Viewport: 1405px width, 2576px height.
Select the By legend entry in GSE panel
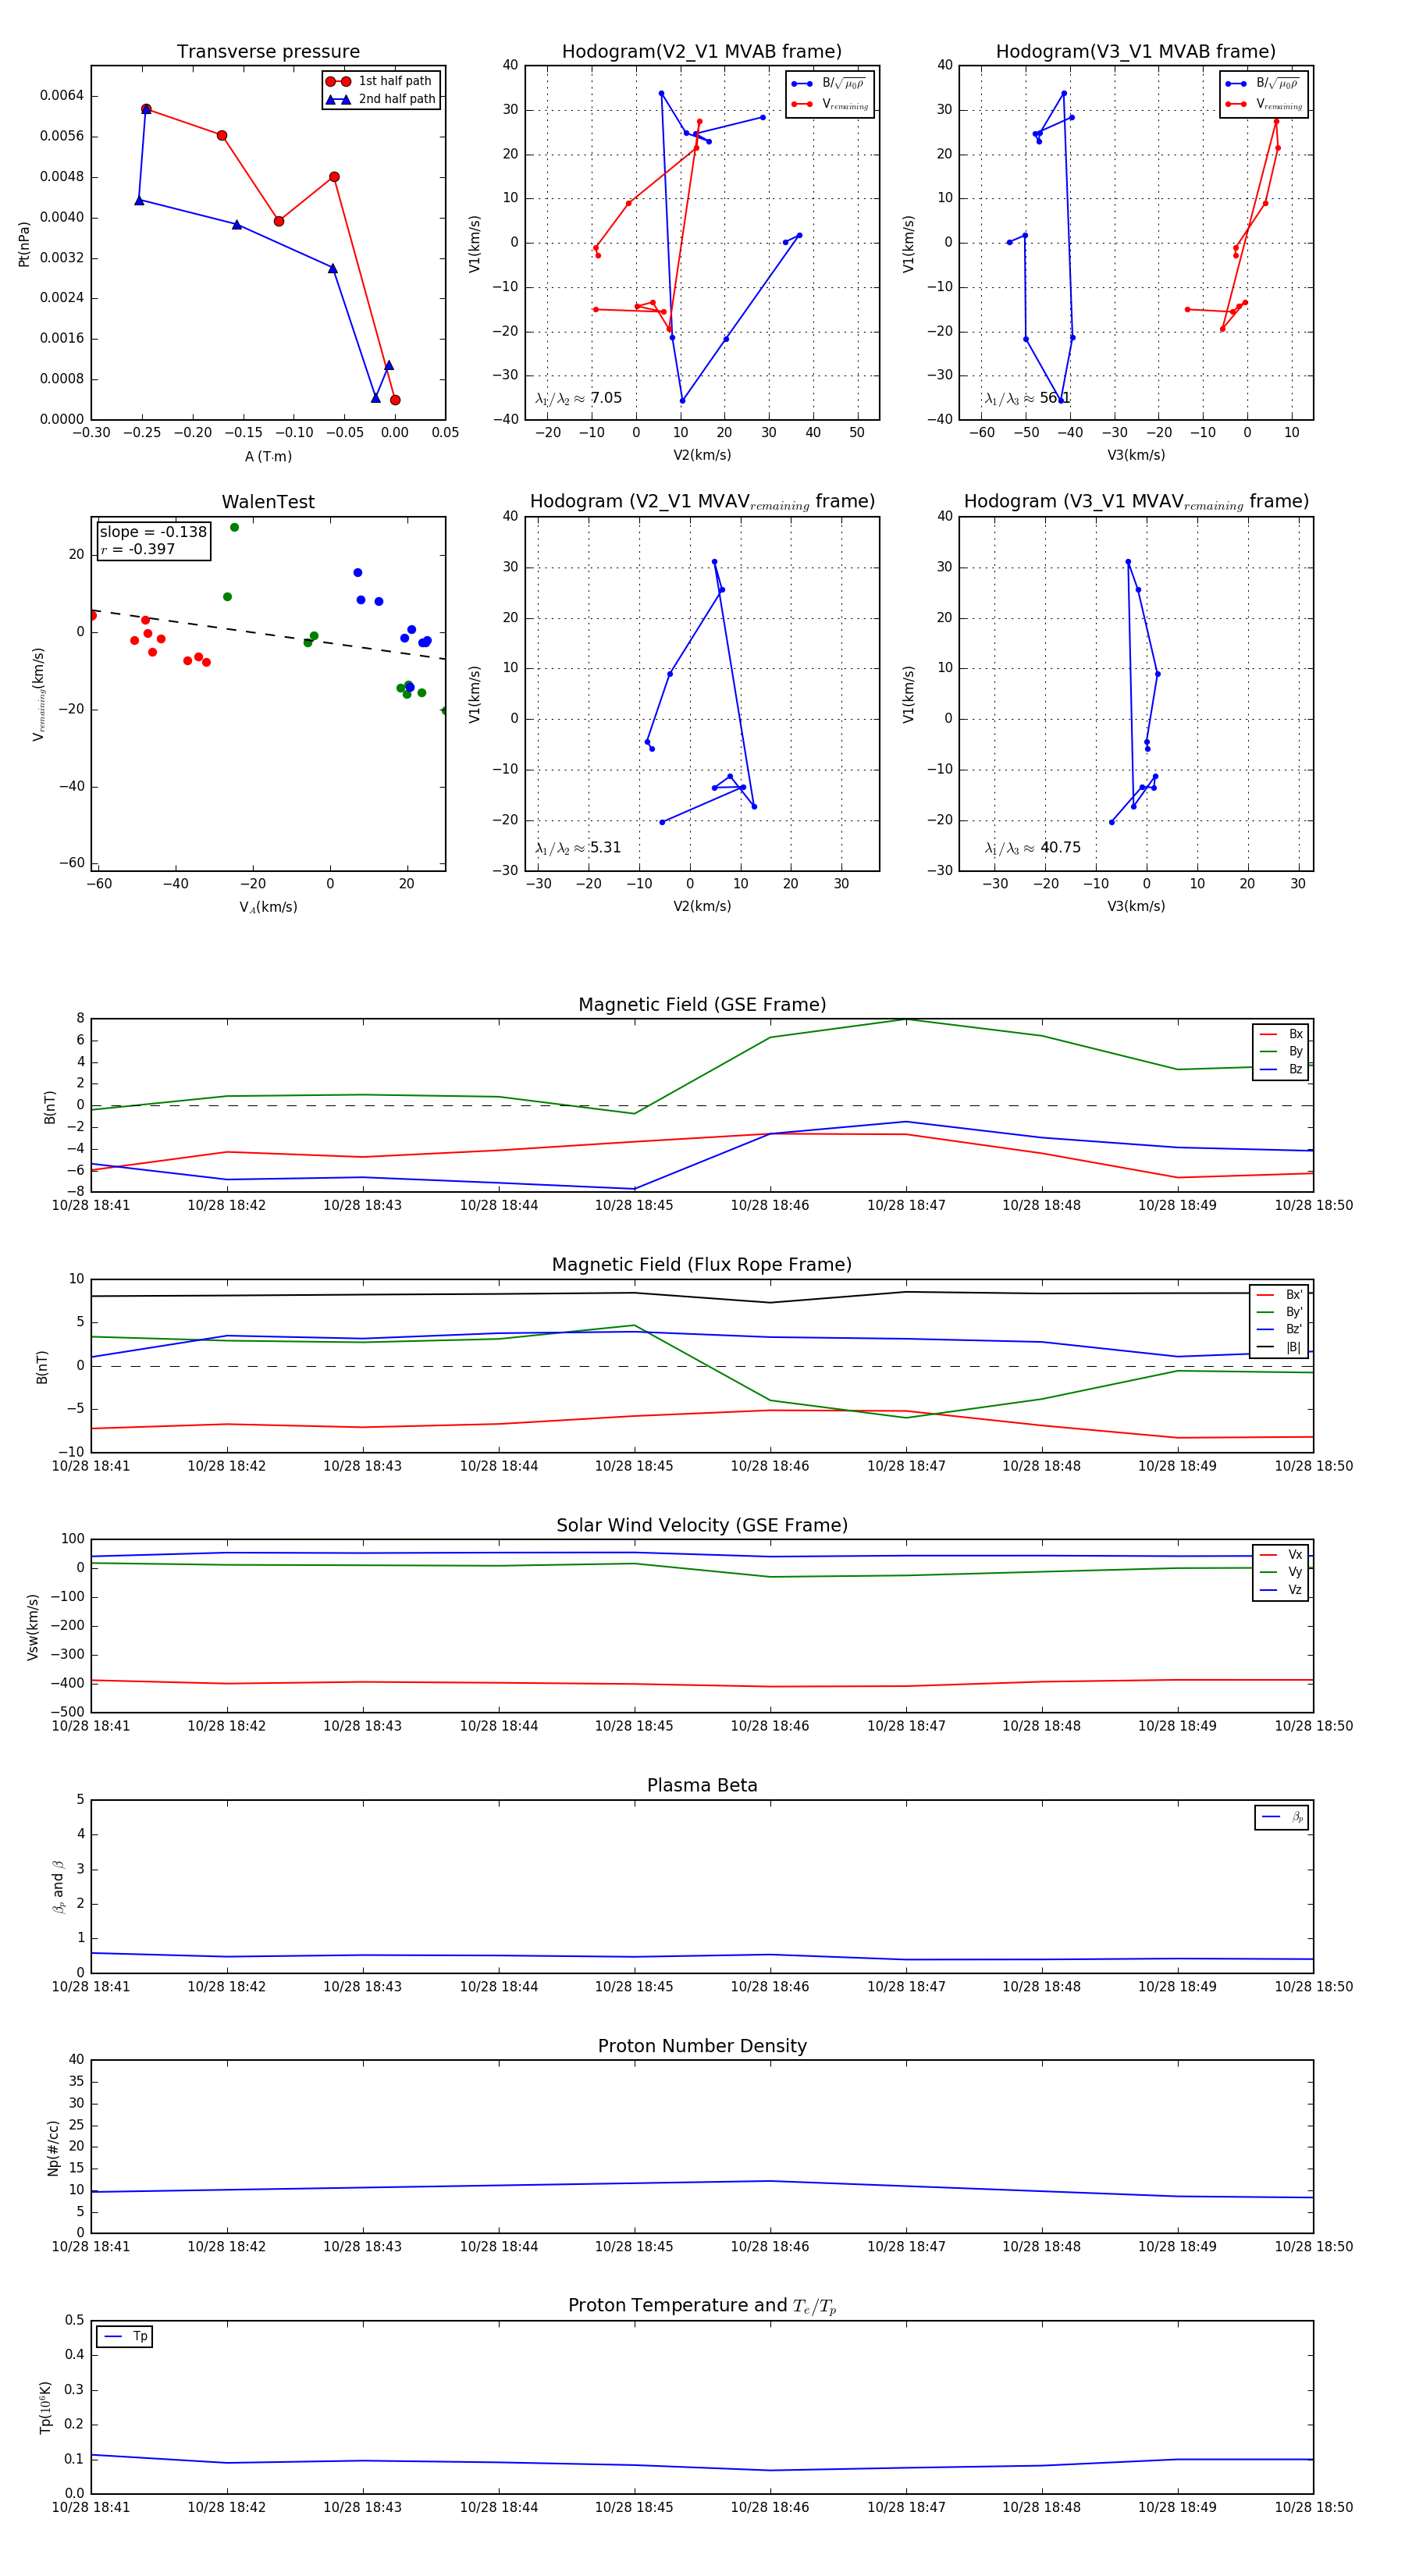click(1281, 1052)
